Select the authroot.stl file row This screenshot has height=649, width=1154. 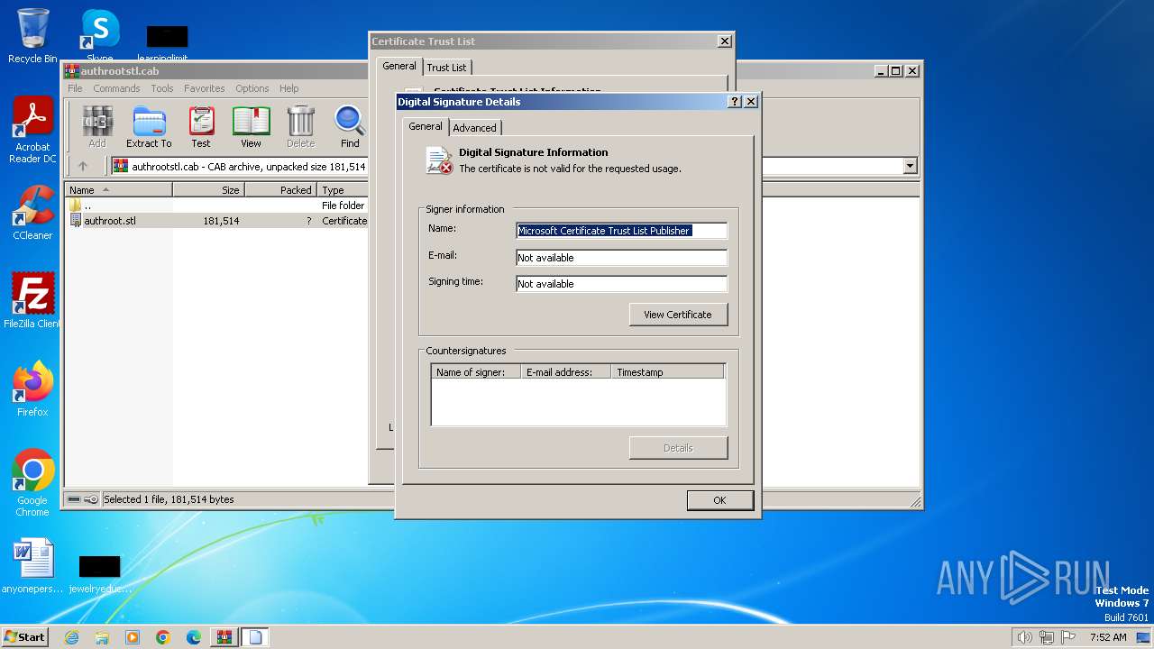tap(216, 221)
